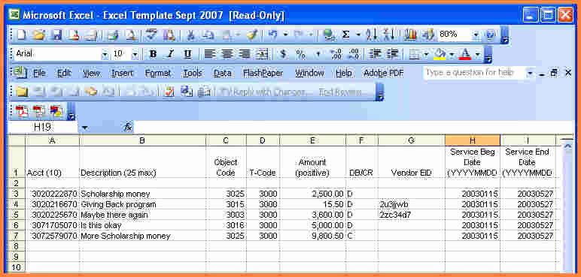Open the Font Color dropdown arrow
Viewport: 581px width, 277px height.
point(478,55)
